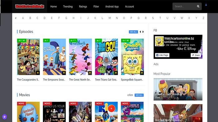Open the Filter menu item
This screenshot has width=218, height=122.
(x=96, y=7)
